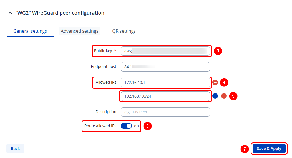Remove the 192.168.1.0/24 allowed IP entry
Screen dimensions: 292x158
(224, 96)
